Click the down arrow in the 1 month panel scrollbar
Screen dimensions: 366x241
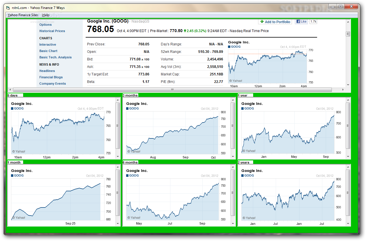tap(118, 223)
